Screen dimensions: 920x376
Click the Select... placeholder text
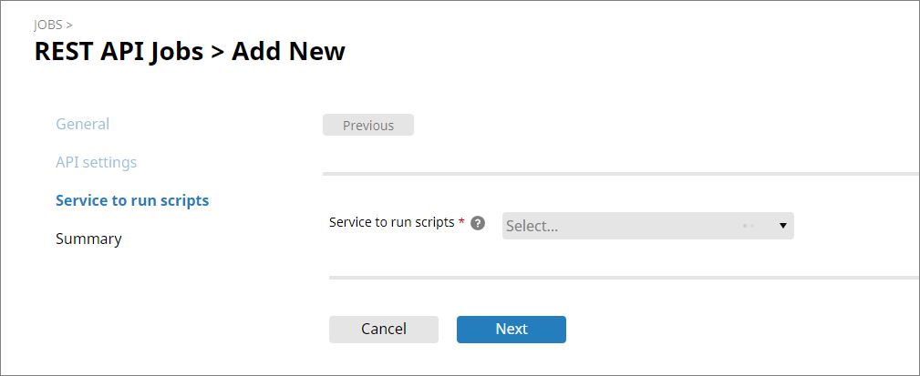tap(532, 226)
